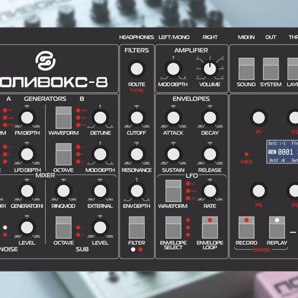This screenshot has height=298, width=298.
Task: Open the SOUND mode page
Action: [246, 69]
